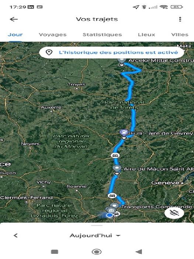194x259 pixels.
Task: Open the Aujourd'hui date dropdown
Action: 95,236
